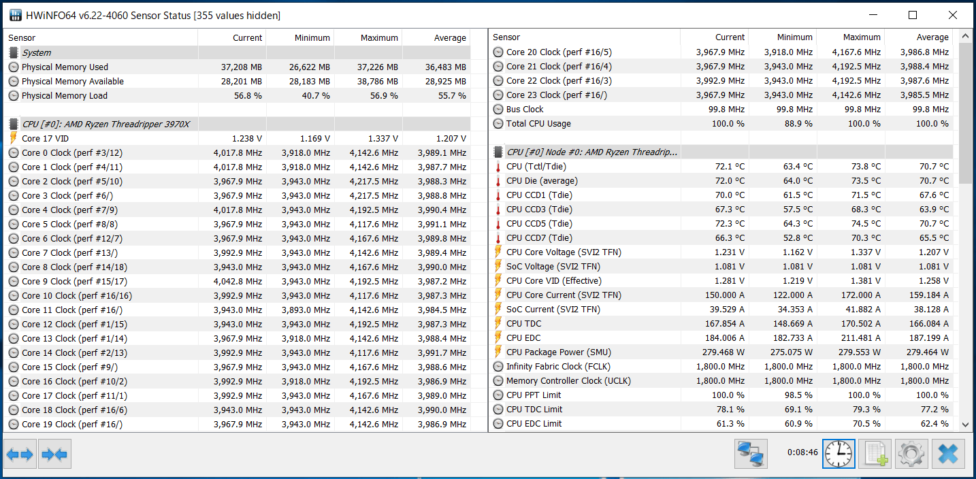Click the CPU Node #0 group chip icon
976x479 pixels.
[x=498, y=152]
